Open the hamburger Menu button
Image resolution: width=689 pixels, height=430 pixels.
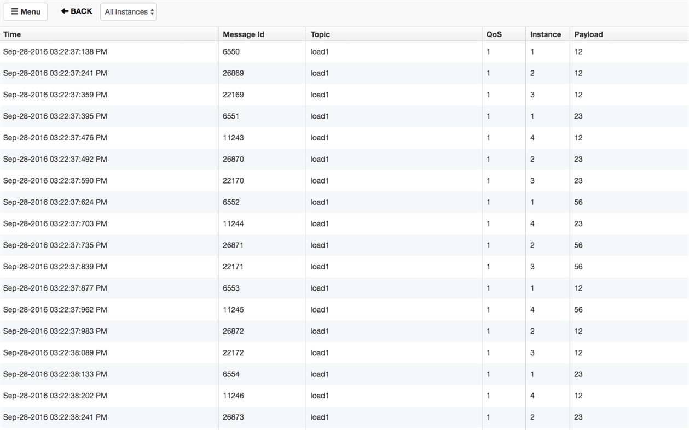pos(26,11)
